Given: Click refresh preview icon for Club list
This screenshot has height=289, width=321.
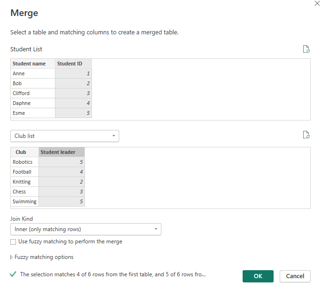Looking at the screenshot, I should 306,135.
